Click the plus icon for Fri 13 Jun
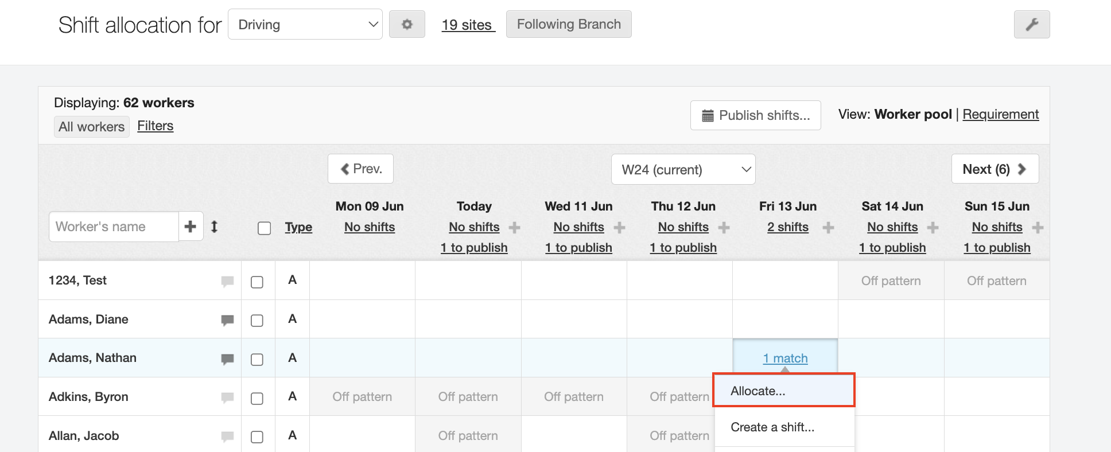The width and height of the screenshot is (1111, 452). (828, 228)
